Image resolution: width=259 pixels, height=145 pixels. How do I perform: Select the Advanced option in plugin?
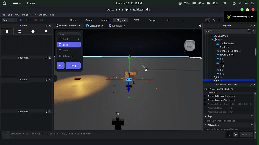69,56
